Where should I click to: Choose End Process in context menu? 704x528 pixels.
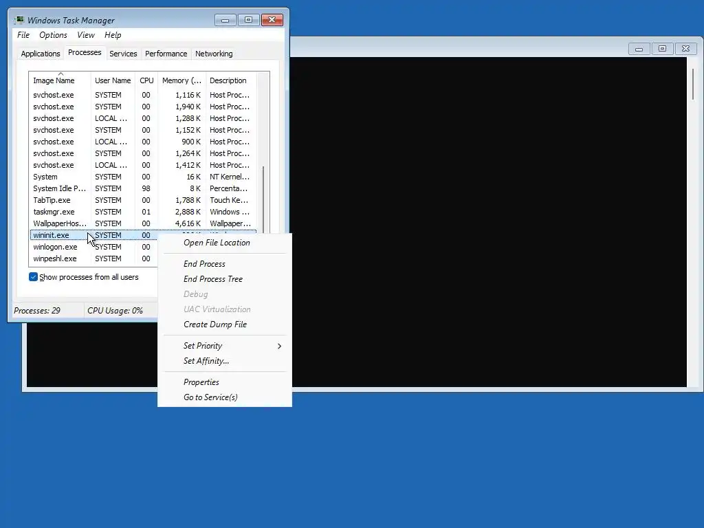click(x=225, y=264)
